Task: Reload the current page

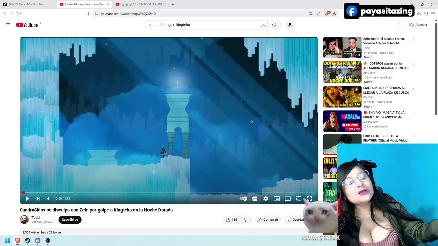Action: pos(18,14)
